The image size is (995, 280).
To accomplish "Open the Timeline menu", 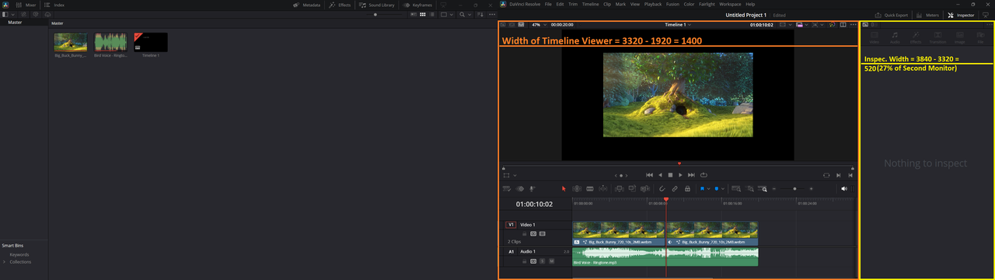I will click(x=590, y=5).
